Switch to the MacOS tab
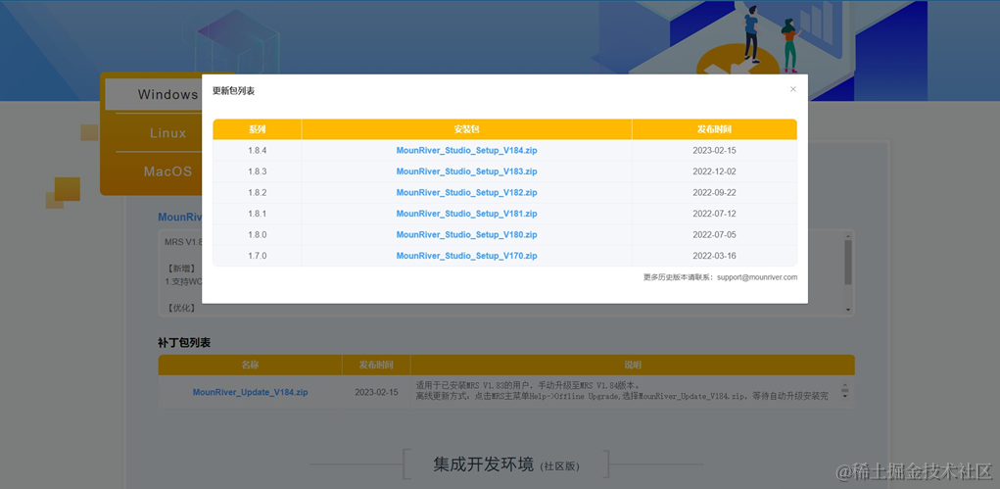 pos(167,171)
